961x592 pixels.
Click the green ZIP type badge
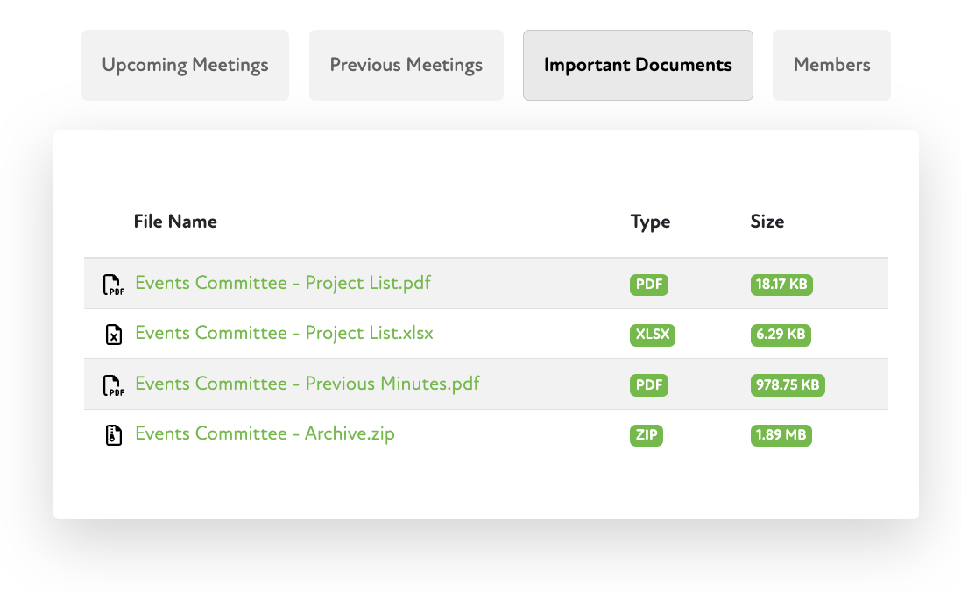pos(647,435)
